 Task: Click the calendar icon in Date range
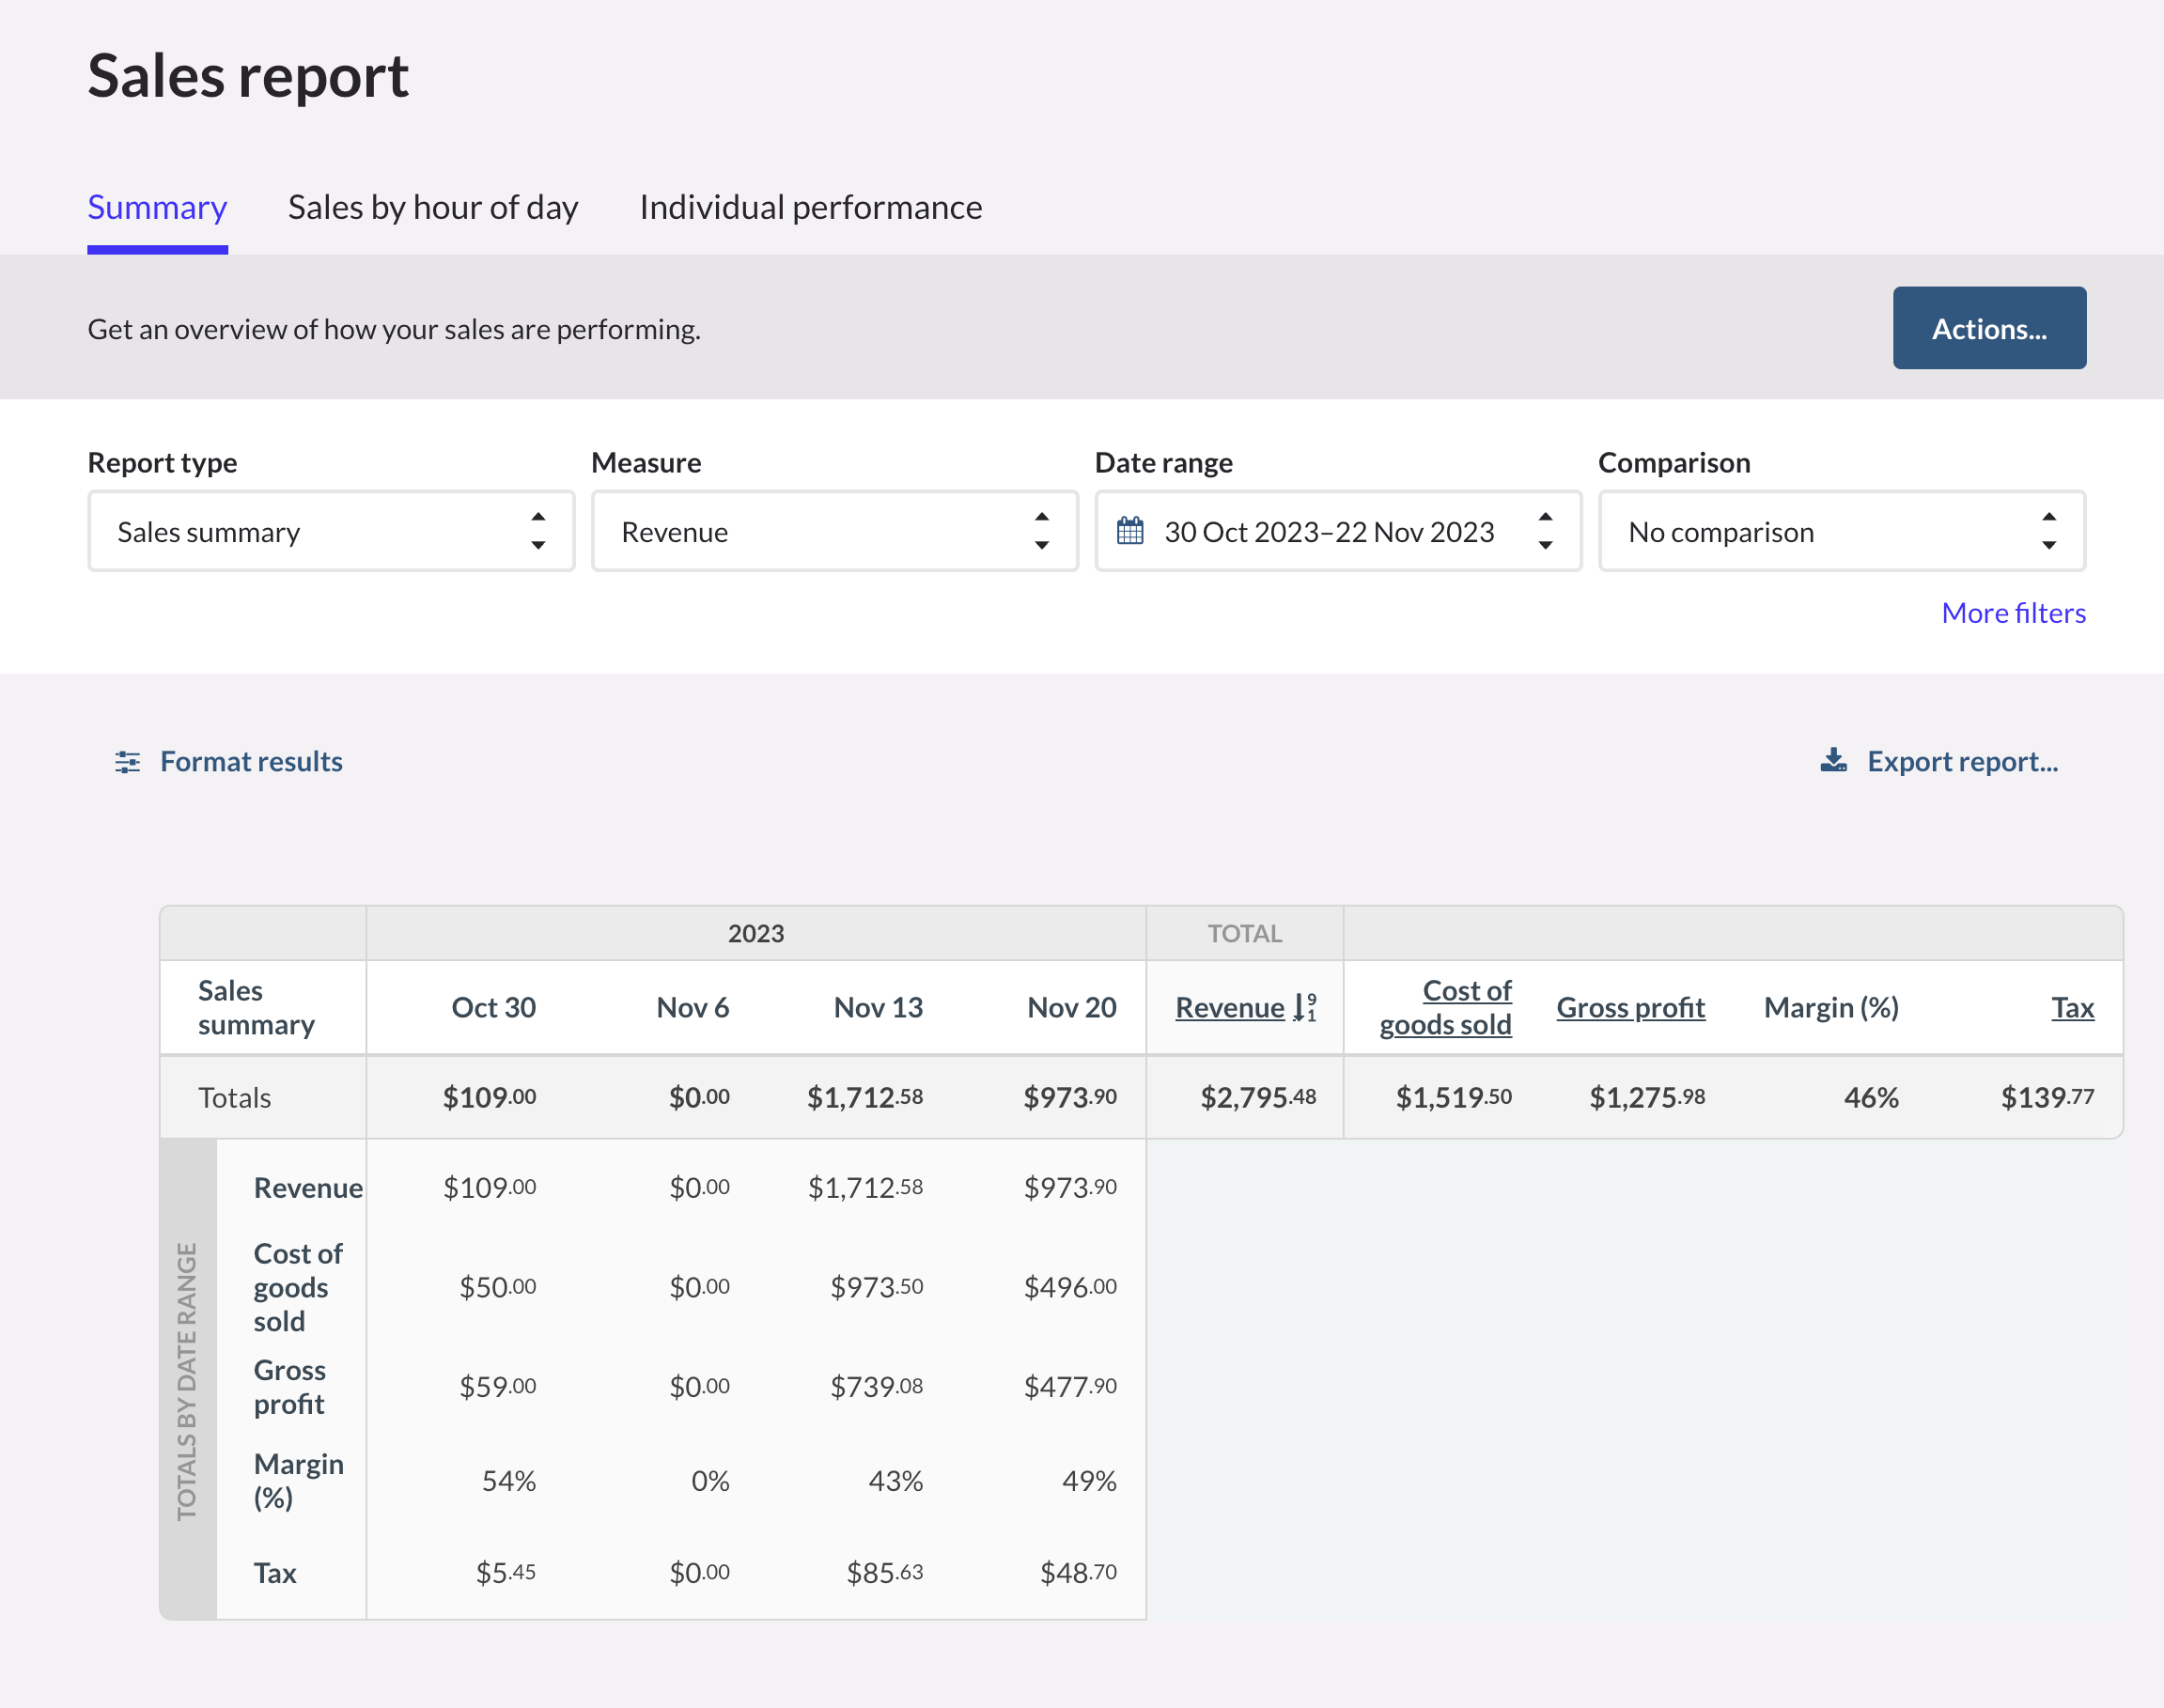point(1130,531)
